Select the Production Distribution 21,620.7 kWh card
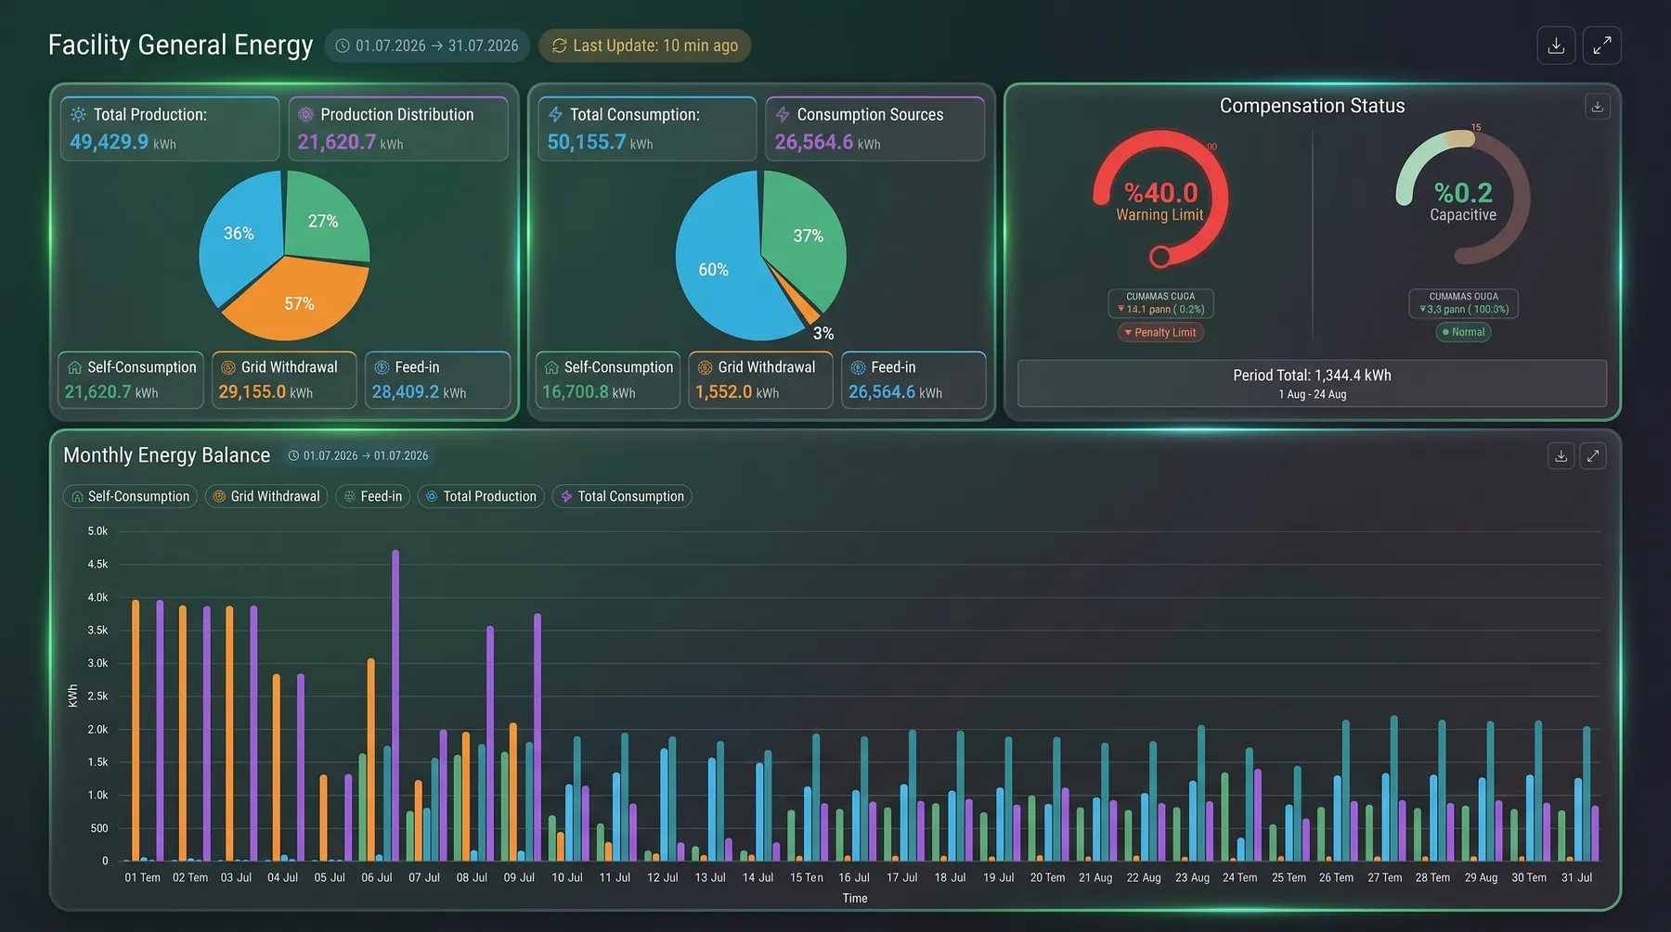Viewport: 1671px width, 932px height. click(398, 128)
